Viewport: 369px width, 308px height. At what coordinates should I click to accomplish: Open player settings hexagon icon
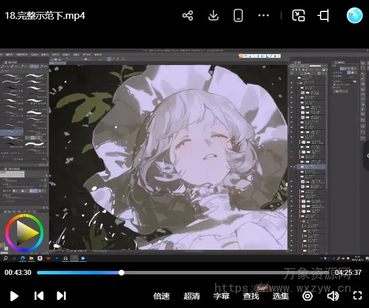[x=307, y=296]
